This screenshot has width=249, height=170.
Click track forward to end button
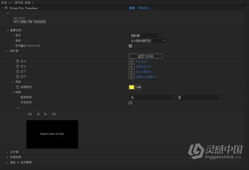pyautogui.click(x=54, y=114)
